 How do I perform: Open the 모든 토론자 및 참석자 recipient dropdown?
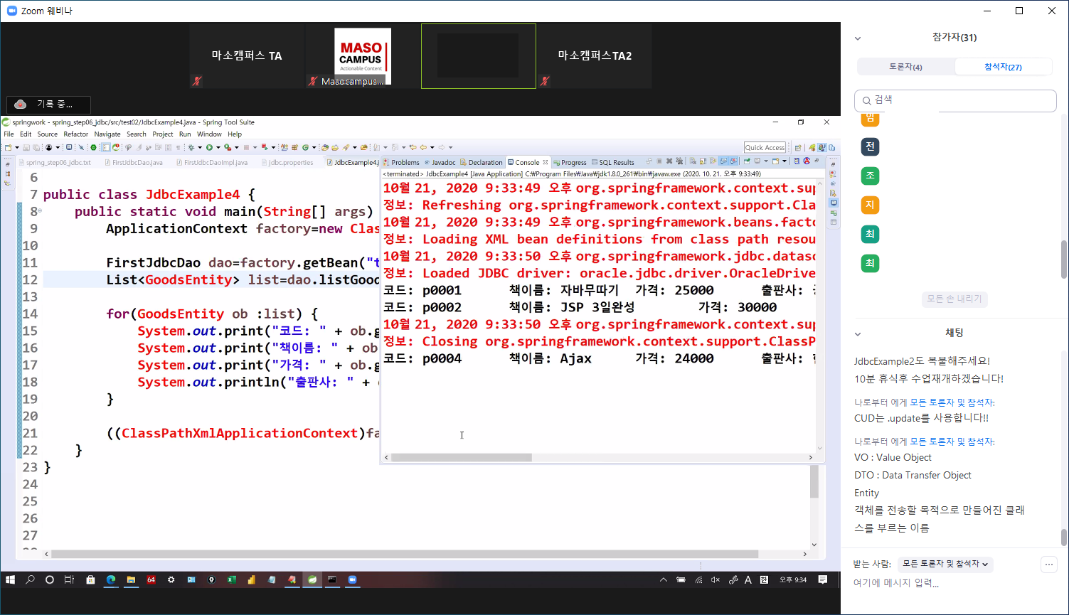tap(945, 564)
